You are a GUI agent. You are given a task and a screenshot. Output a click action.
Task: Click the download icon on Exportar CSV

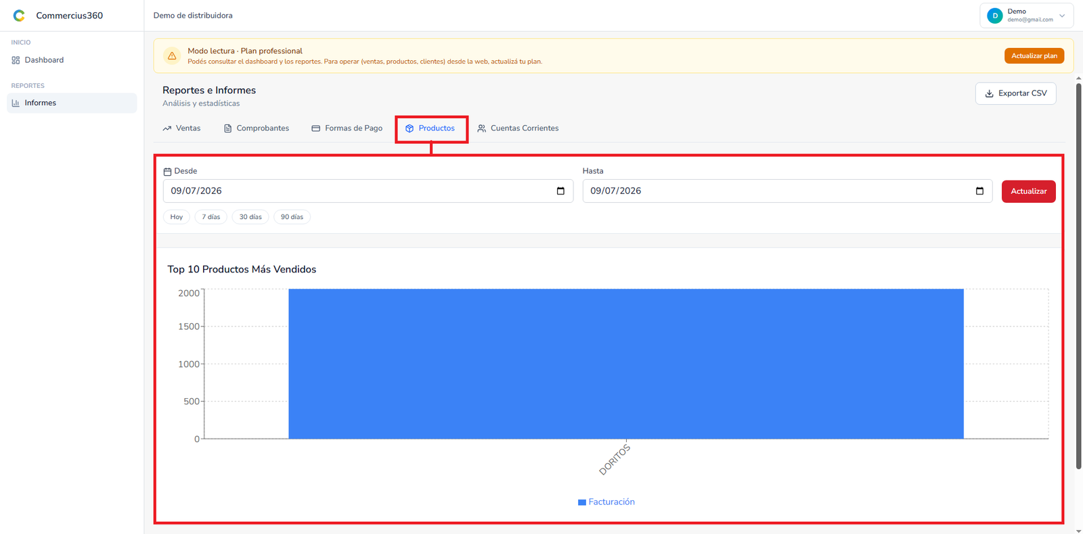coord(989,93)
